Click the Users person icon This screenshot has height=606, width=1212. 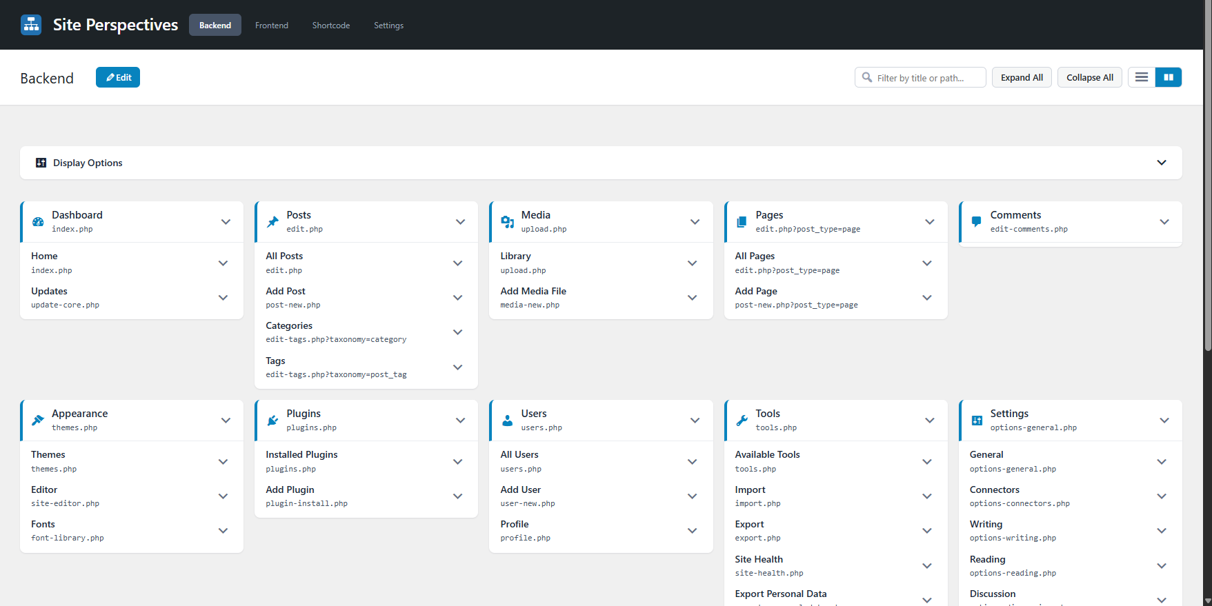pyautogui.click(x=508, y=421)
